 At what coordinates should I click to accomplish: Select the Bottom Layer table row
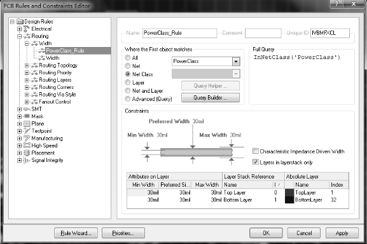tap(238, 200)
